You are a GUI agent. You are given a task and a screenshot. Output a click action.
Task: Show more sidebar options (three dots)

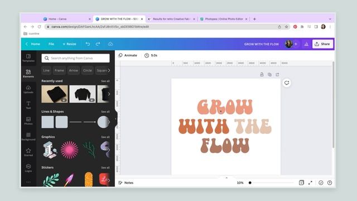click(28, 182)
